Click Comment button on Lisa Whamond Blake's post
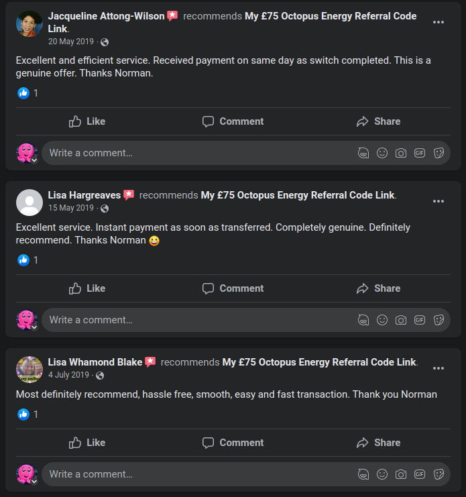Screen dimensions: 466x497 233,443
